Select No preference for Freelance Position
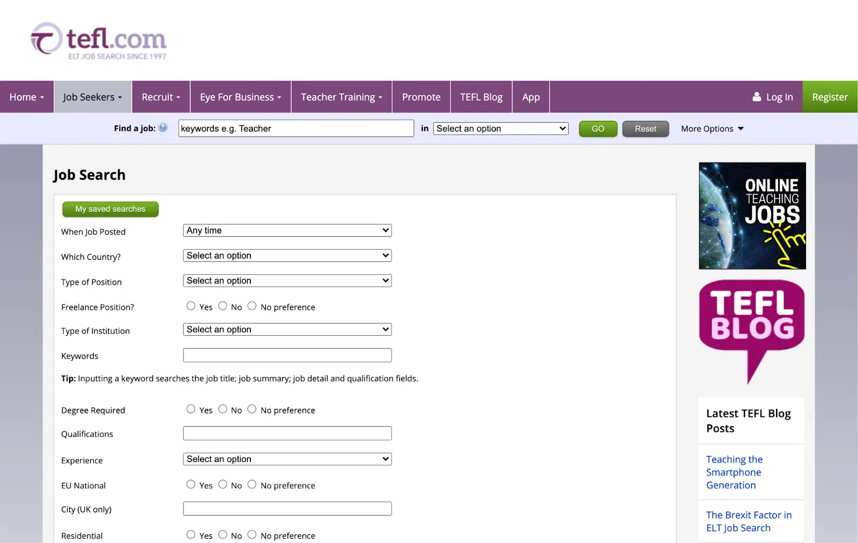Viewport: 858px width, 543px height. pos(252,306)
